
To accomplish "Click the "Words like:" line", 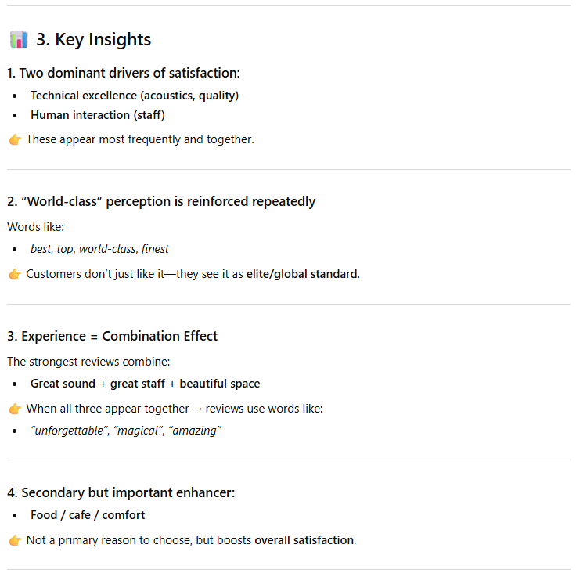I will pos(34,227).
